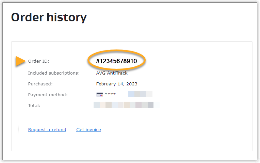Image resolution: width=260 pixels, height=163 pixels.
Task: Click the small vertical bar beside Request a refund
Action: 19,129
